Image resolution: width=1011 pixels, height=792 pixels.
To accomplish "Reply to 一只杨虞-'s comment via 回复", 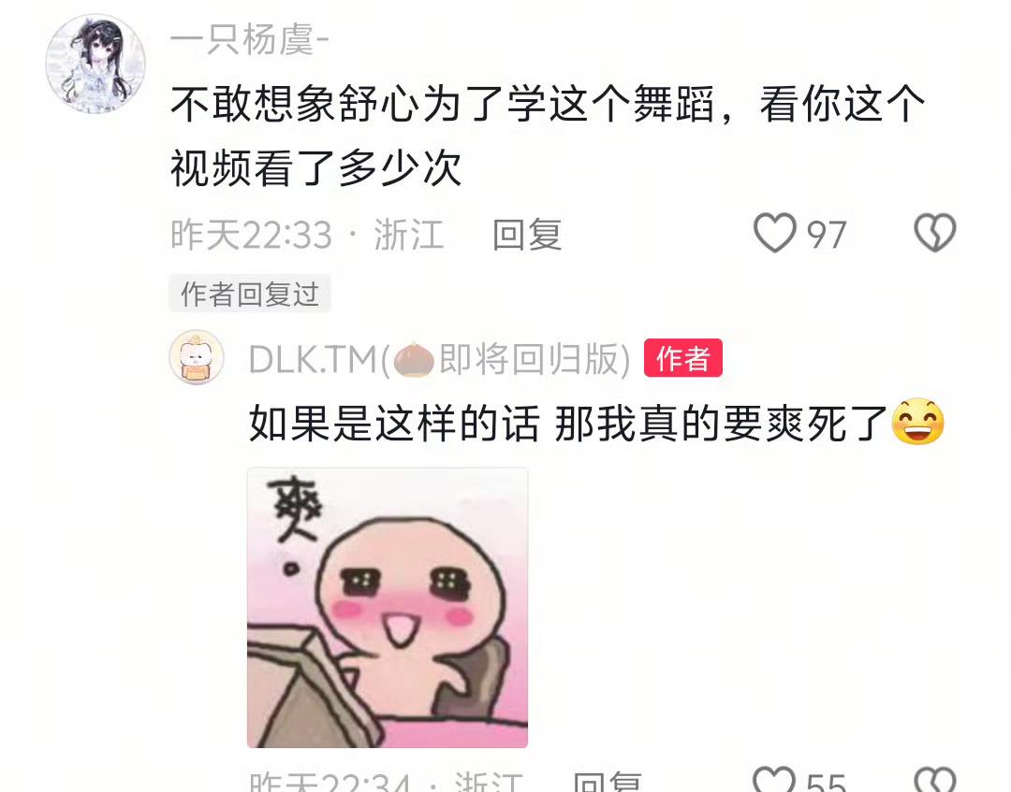I will click(527, 234).
